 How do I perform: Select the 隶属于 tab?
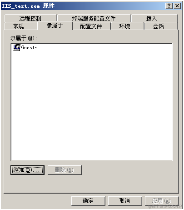pyautogui.click(x=55, y=26)
